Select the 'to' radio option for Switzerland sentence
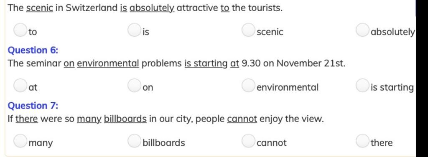 pos(20,30)
